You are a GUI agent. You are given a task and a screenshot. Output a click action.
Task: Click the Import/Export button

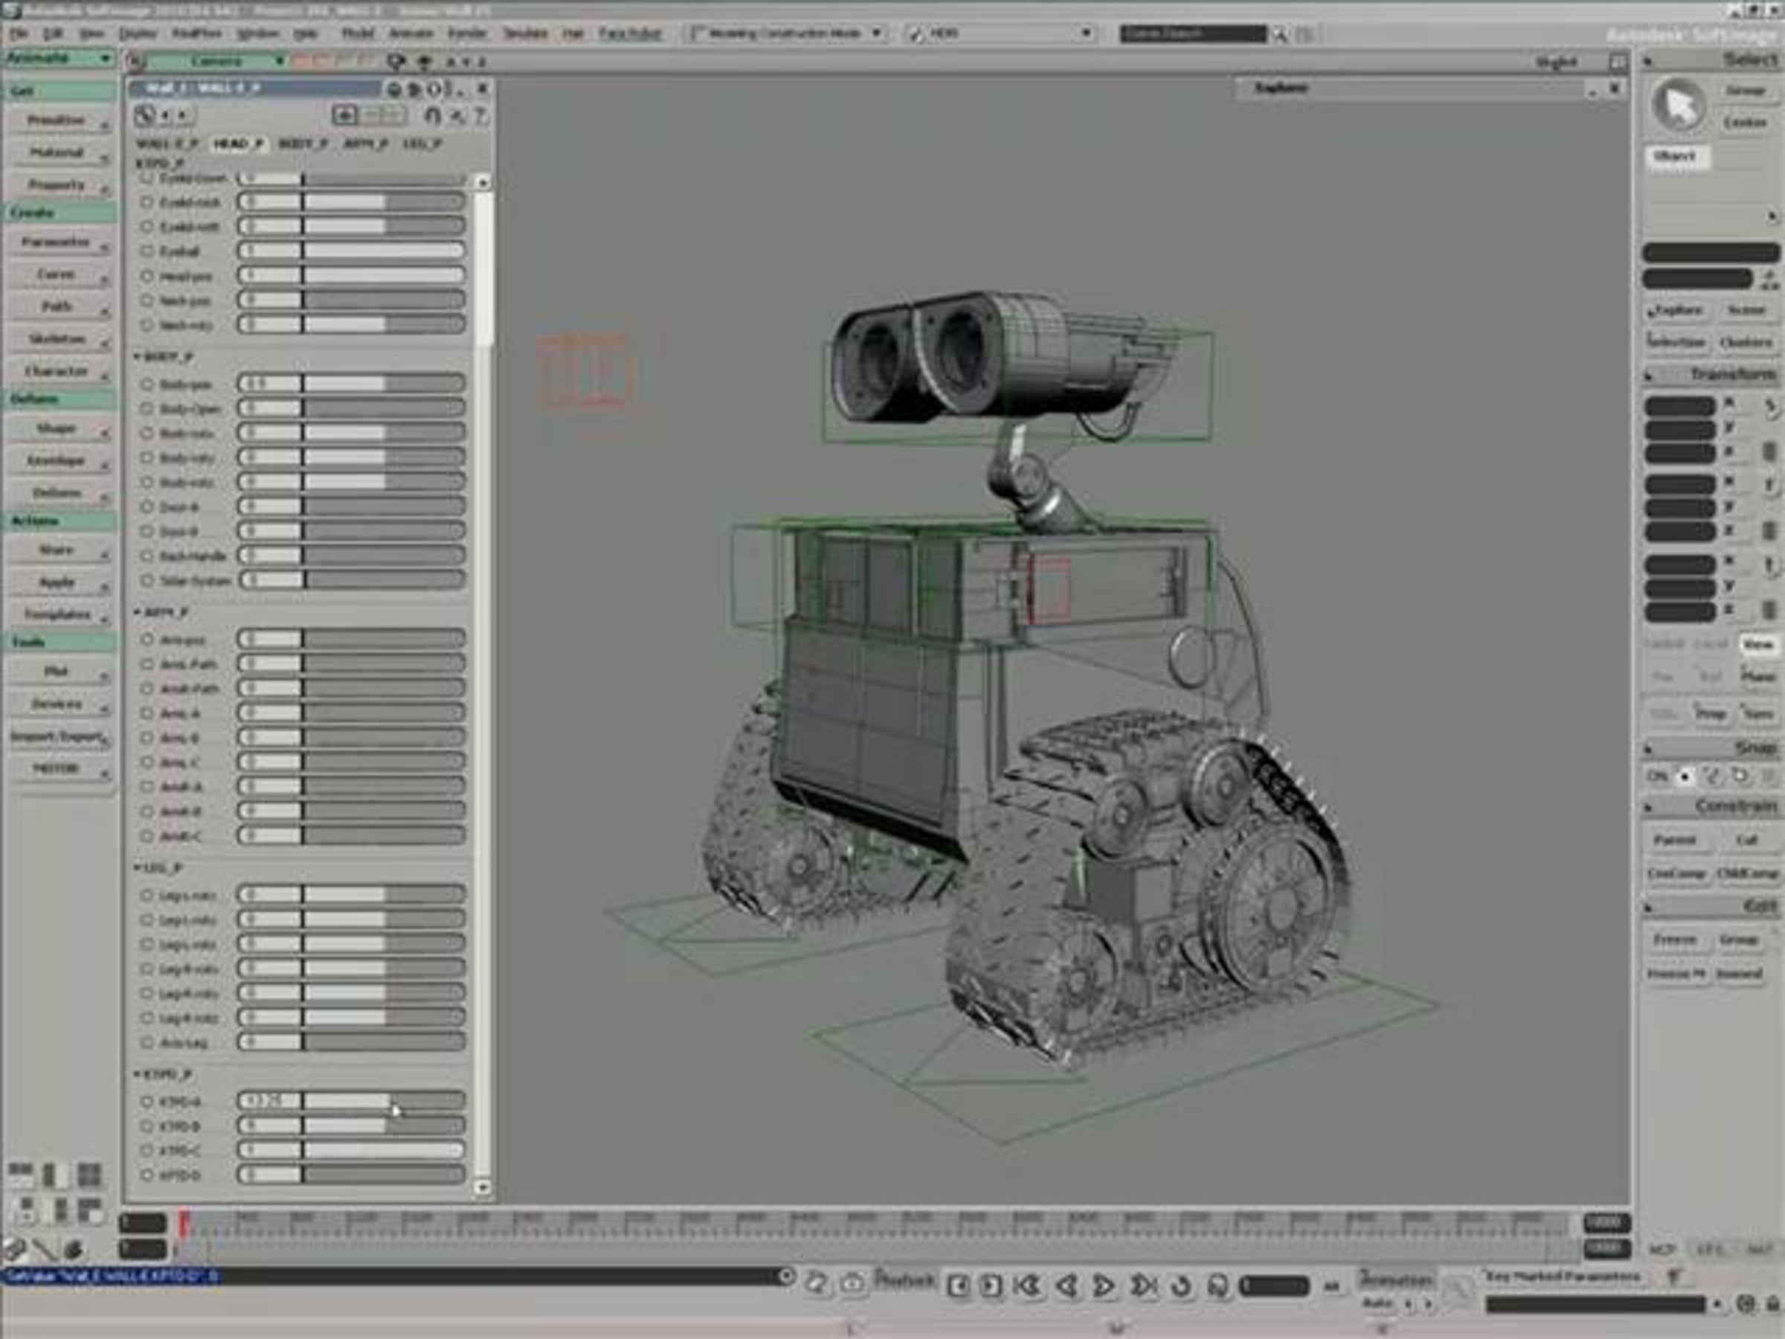pyautogui.click(x=58, y=737)
